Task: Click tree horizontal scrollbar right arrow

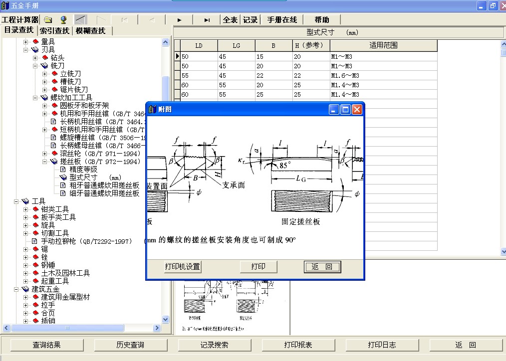Action: [x=157, y=328]
